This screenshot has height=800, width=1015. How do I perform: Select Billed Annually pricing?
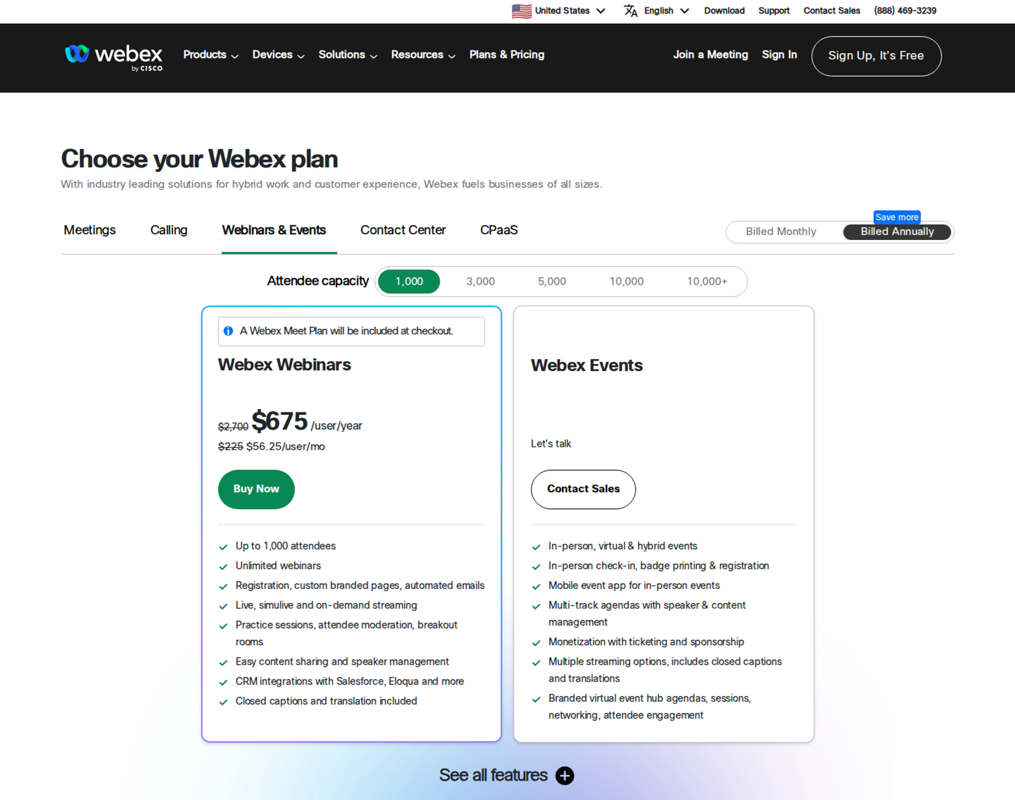click(x=897, y=232)
